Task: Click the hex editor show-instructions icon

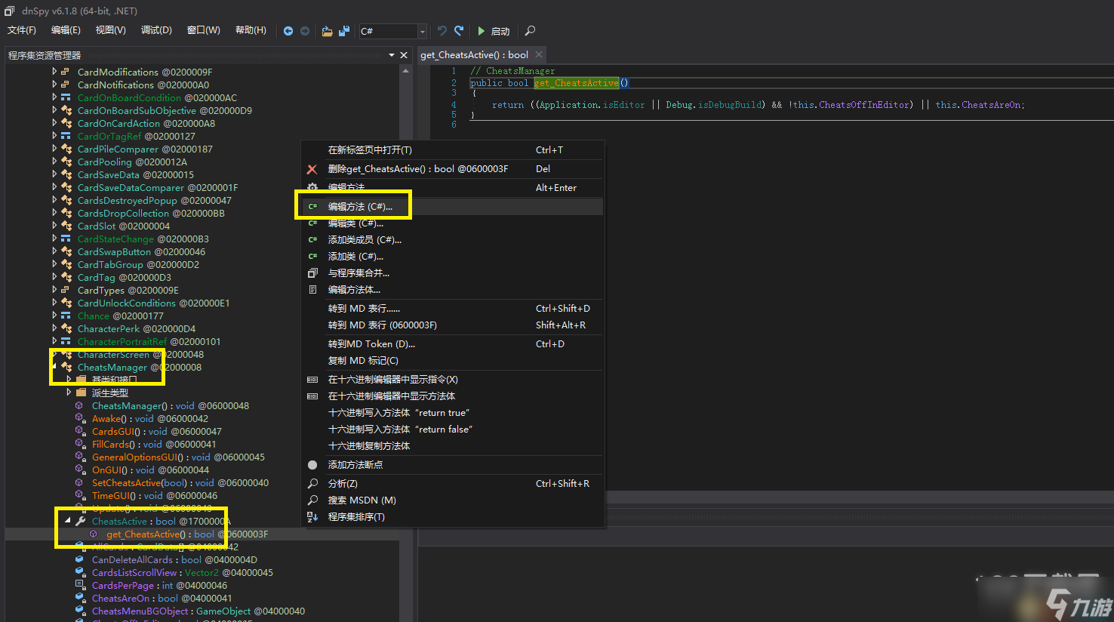Action: point(312,380)
